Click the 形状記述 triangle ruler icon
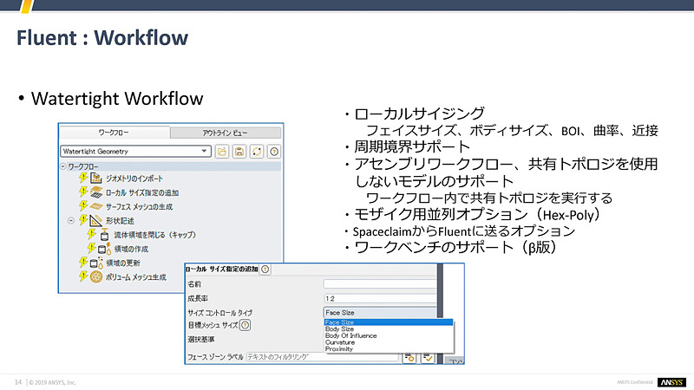This screenshot has width=694, height=390. [x=96, y=220]
